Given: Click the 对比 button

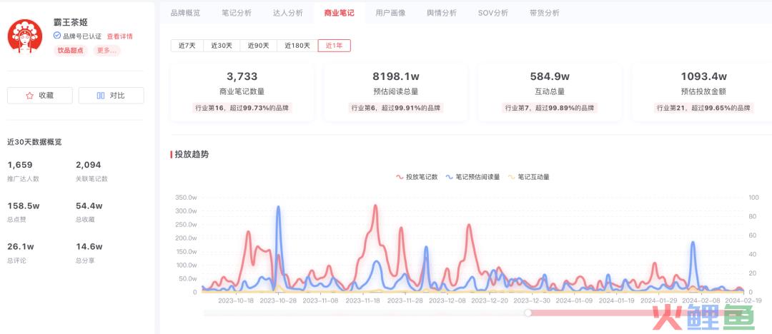Looking at the screenshot, I should [112, 96].
